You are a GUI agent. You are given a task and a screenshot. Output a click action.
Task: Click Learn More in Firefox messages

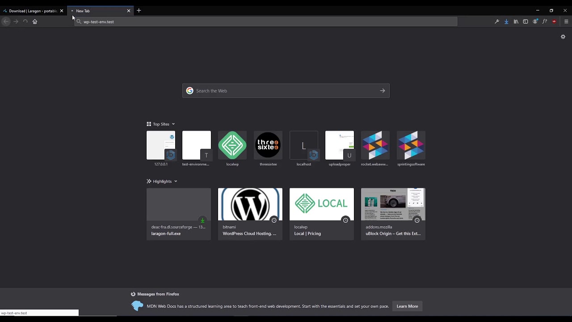[408, 306]
